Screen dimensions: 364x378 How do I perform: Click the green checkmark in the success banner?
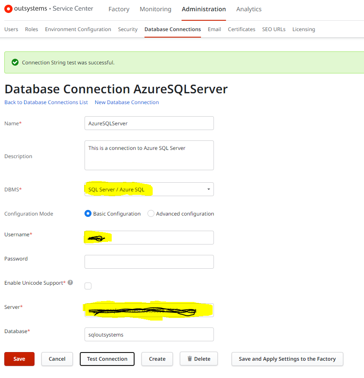[15, 62]
